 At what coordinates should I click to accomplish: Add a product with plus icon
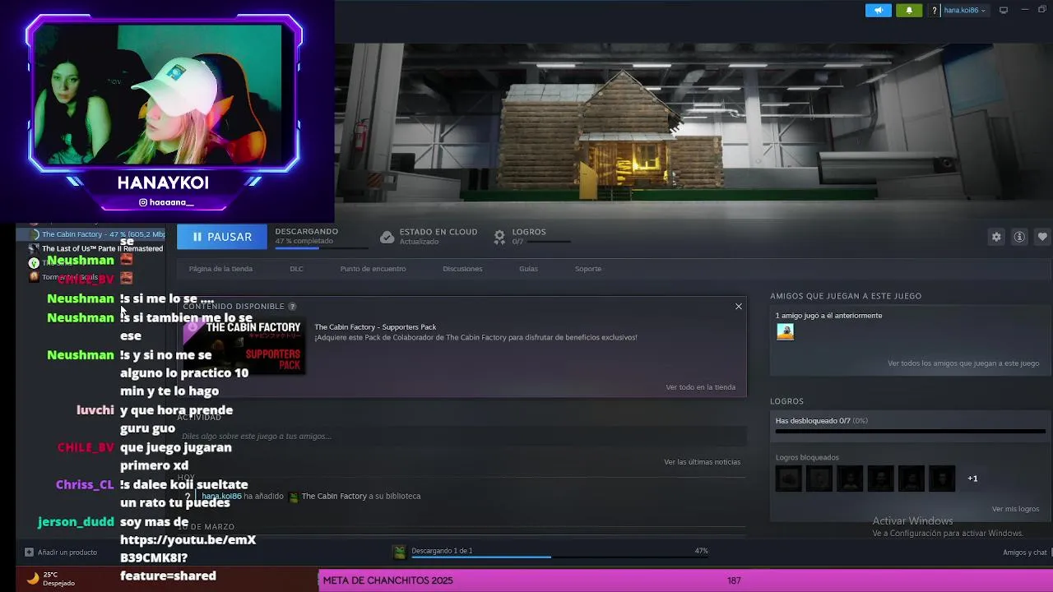[x=29, y=553]
